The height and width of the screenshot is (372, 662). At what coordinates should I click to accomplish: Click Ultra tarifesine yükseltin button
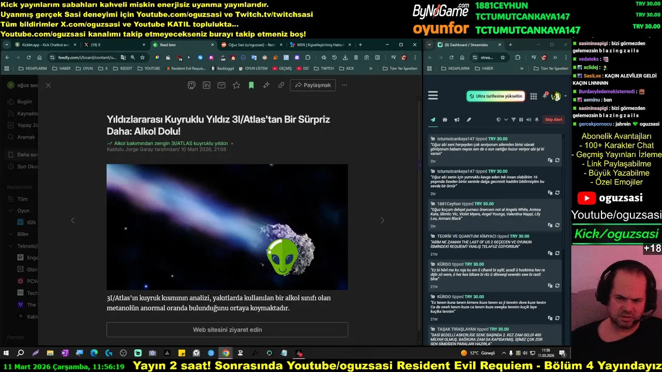coord(495,96)
